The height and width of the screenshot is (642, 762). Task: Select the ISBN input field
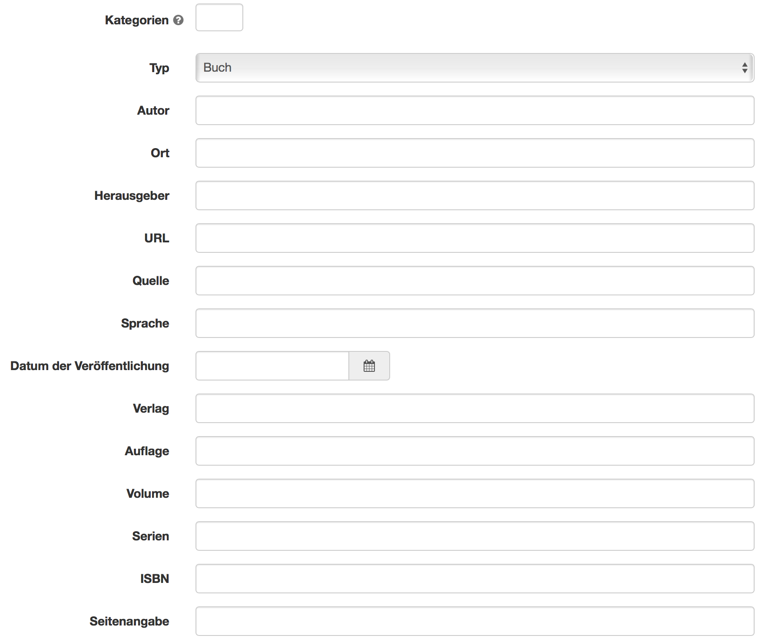pyautogui.click(x=474, y=579)
